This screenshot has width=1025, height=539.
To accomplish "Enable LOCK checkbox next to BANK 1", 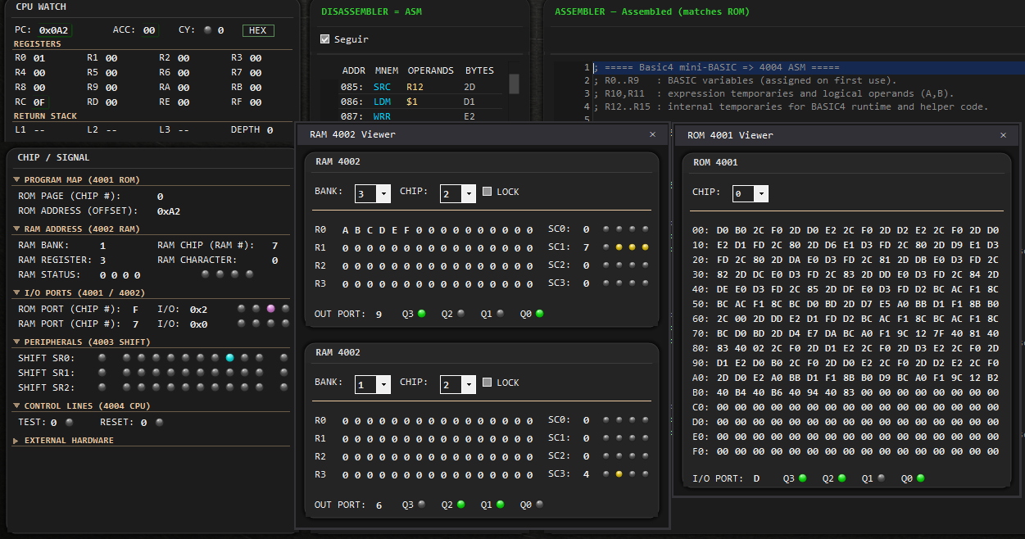I will pos(488,383).
